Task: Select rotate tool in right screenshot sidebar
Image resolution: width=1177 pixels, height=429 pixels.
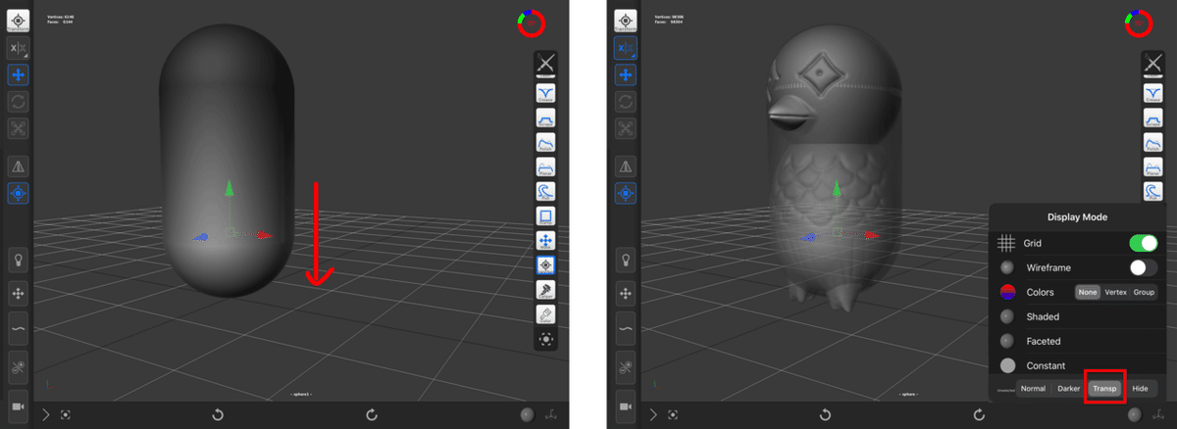Action: (626, 102)
